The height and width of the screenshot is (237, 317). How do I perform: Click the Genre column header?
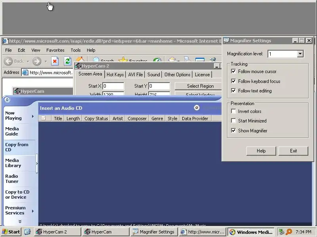157,118
